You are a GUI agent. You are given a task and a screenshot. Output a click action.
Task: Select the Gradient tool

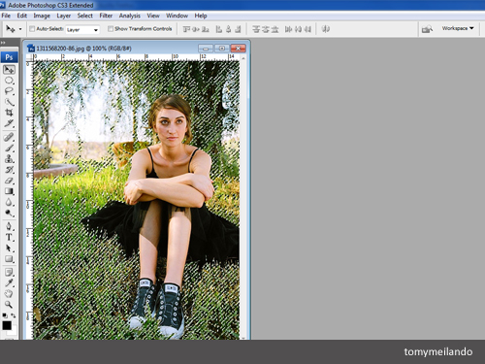(9, 191)
